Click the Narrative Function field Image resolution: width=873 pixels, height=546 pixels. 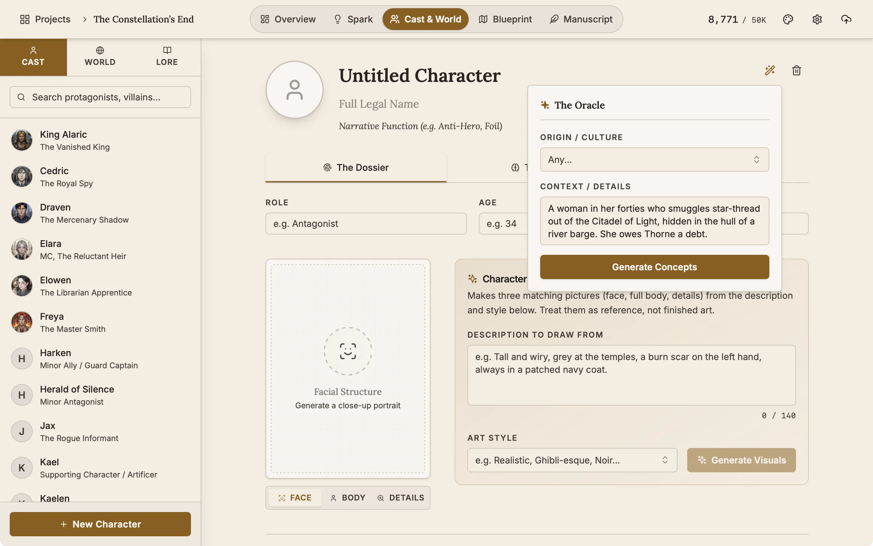tap(421, 126)
